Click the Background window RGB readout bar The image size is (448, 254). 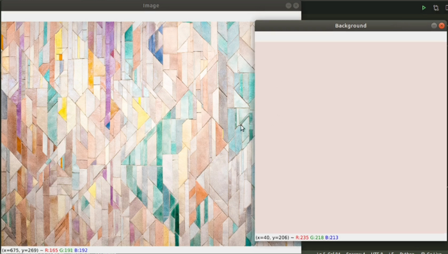[x=351, y=237]
